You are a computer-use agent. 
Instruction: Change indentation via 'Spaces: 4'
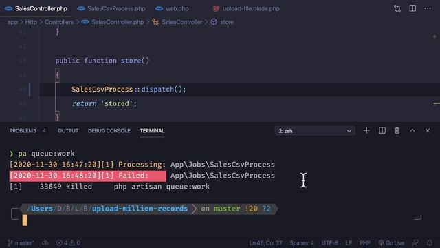302,243
